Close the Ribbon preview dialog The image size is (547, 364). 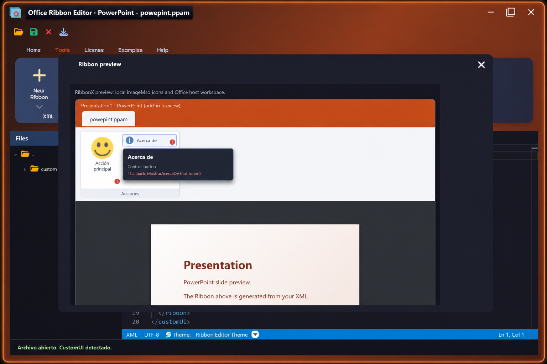point(481,65)
